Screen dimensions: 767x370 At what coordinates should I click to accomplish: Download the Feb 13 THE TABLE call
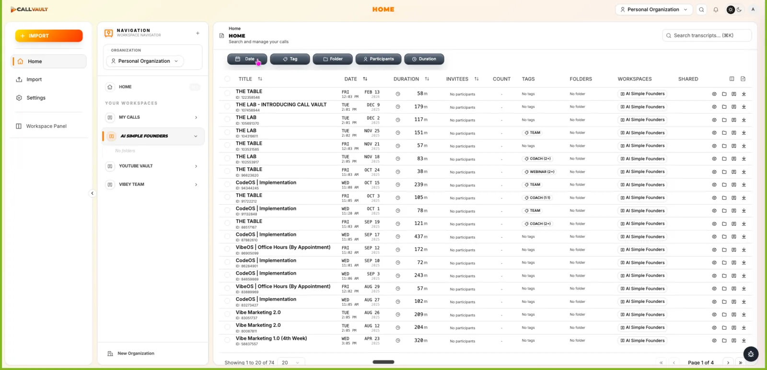744,94
